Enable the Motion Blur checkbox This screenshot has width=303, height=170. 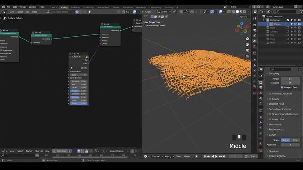coord(270,119)
